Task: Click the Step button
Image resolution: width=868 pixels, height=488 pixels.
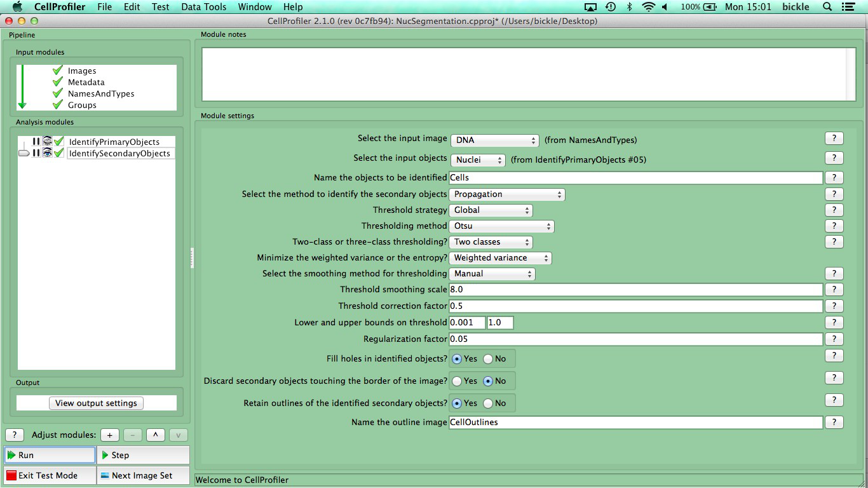Action: point(143,455)
